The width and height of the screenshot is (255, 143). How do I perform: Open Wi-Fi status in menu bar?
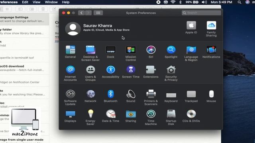click(x=173, y=2)
